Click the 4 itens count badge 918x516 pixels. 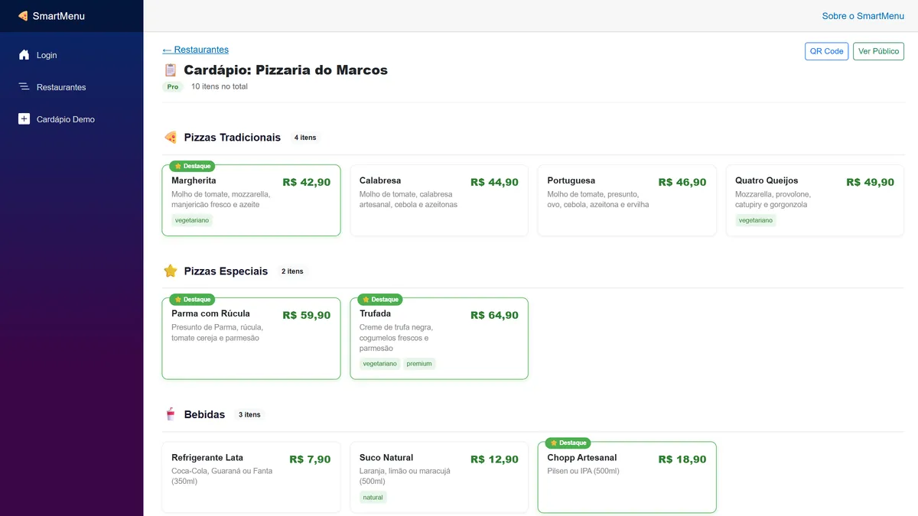coord(305,138)
